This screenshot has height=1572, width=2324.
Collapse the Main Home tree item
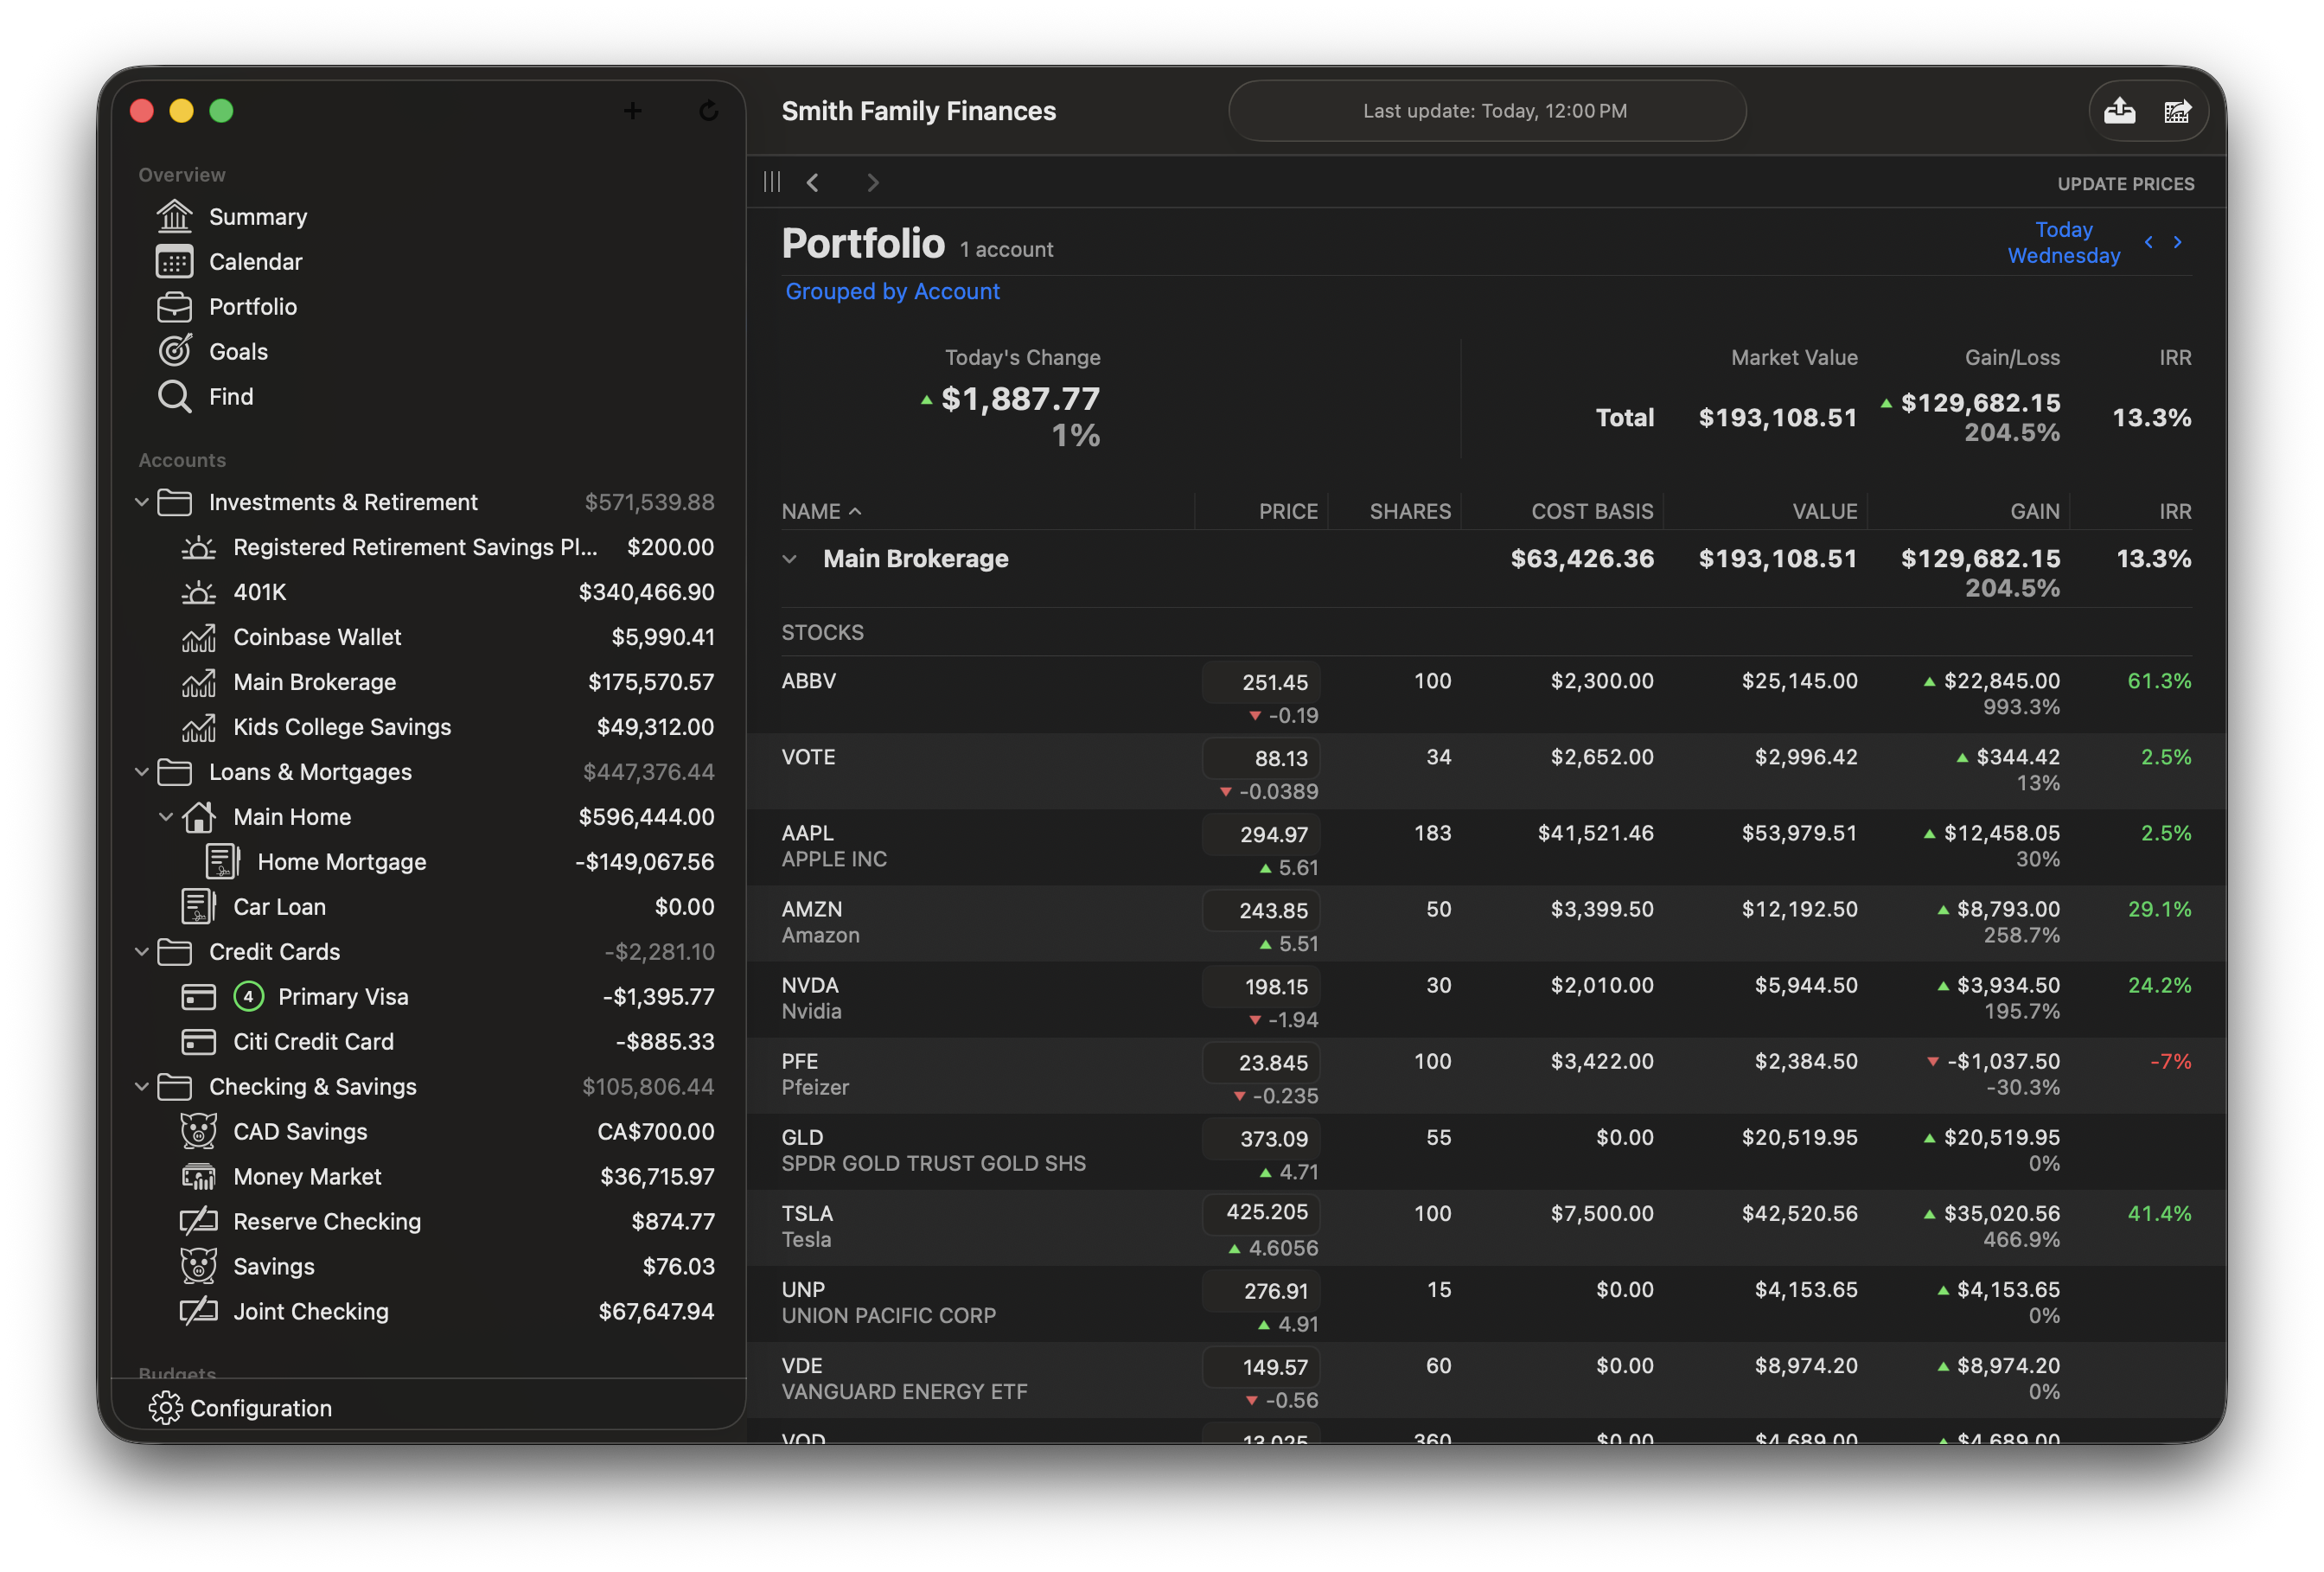click(165, 816)
